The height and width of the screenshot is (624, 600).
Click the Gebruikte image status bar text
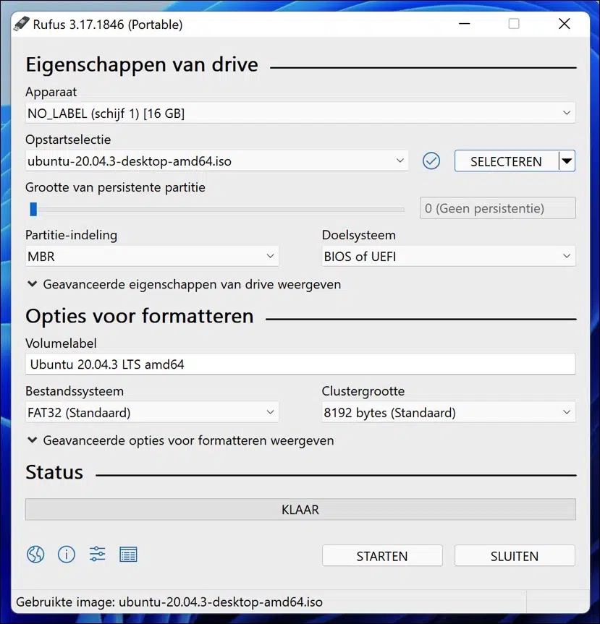pyautogui.click(x=169, y=602)
